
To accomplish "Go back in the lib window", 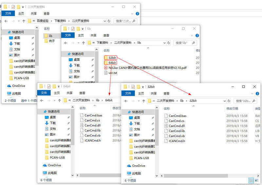I will 66,43.
